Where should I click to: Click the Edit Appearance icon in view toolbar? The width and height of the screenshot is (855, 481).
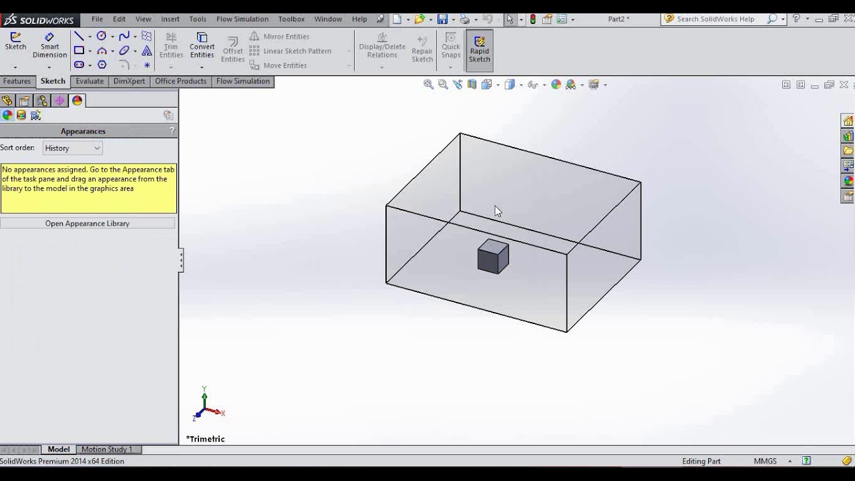click(x=556, y=84)
